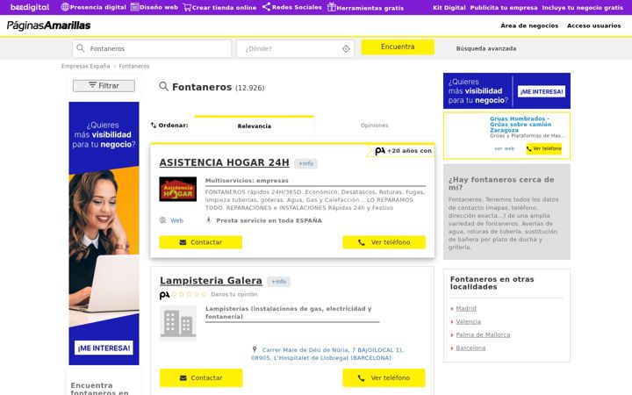Click Lampisteria Galera star rating
The height and width of the screenshot is (395, 632).
pos(189,294)
